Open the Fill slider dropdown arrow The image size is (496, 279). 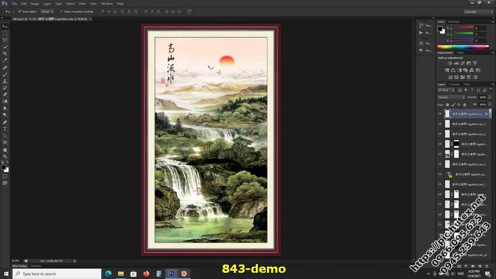click(x=490, y=105)
